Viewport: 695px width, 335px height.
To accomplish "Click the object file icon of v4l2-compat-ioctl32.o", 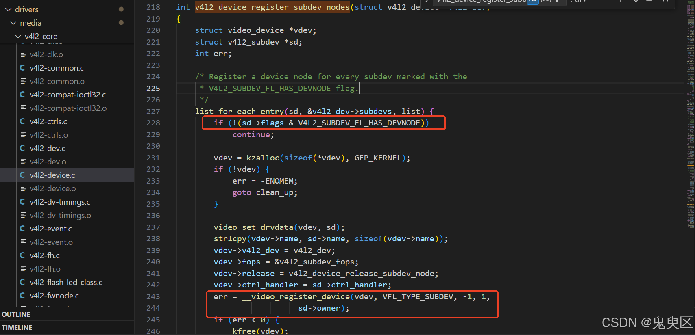I will 23,108.
